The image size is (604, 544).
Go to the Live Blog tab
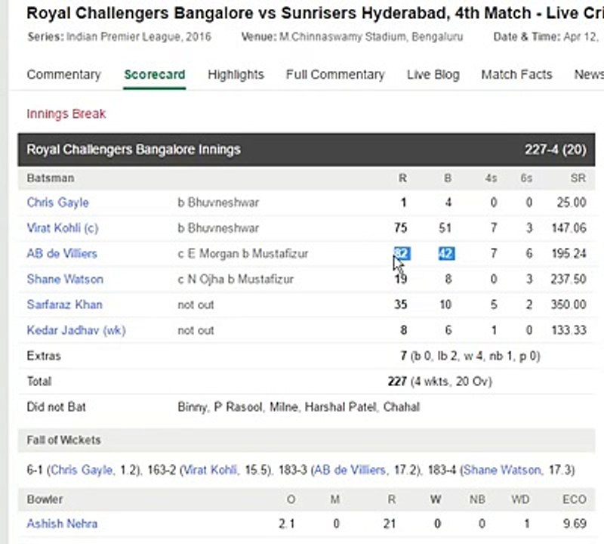(x=433, y=74)
